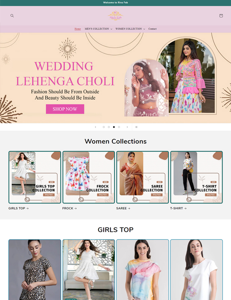Select the second slideshow dot
The height and width of the screenshot is (300, 231).
click(109, 127)
